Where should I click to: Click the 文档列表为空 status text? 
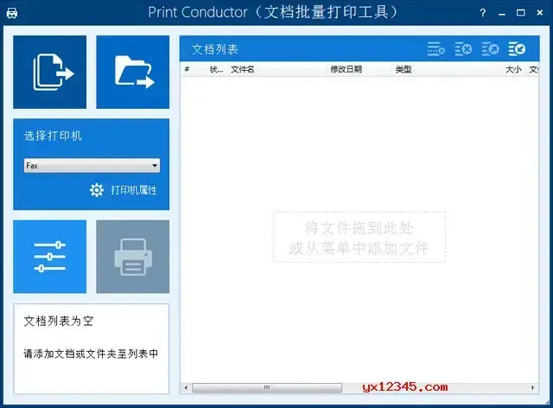click(x=59, y=322)
